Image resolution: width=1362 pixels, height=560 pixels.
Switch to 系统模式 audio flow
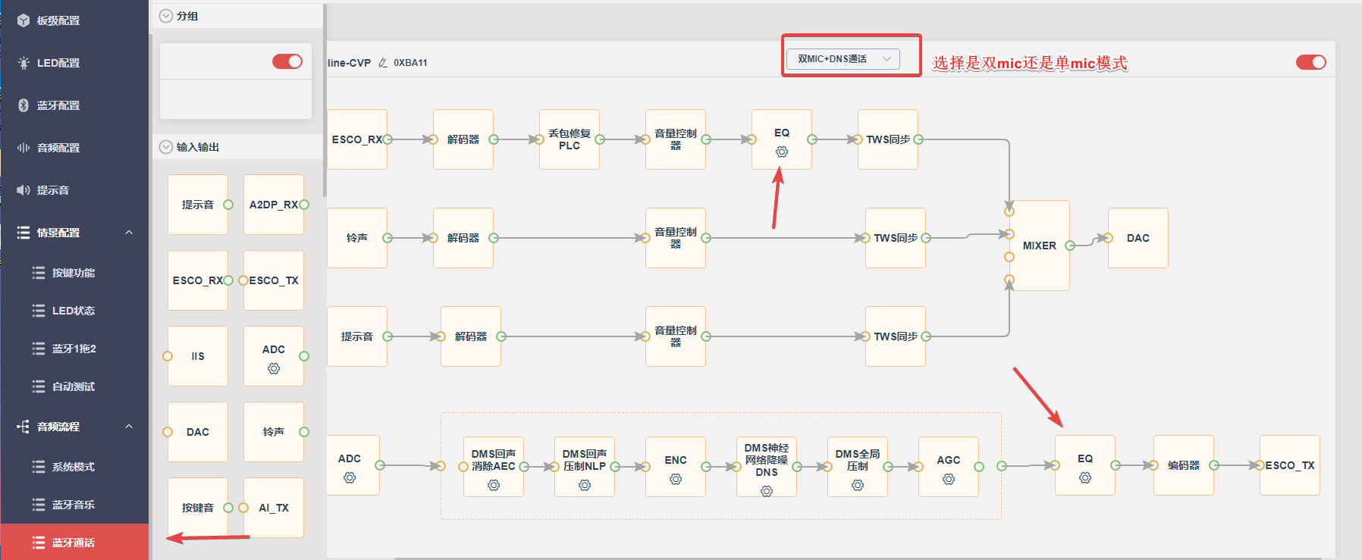click(74, 467)
